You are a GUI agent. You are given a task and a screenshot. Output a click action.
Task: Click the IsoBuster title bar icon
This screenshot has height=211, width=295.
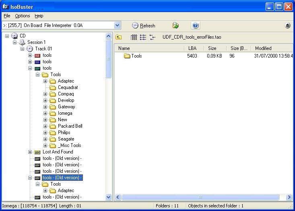(x=5, y=6)
